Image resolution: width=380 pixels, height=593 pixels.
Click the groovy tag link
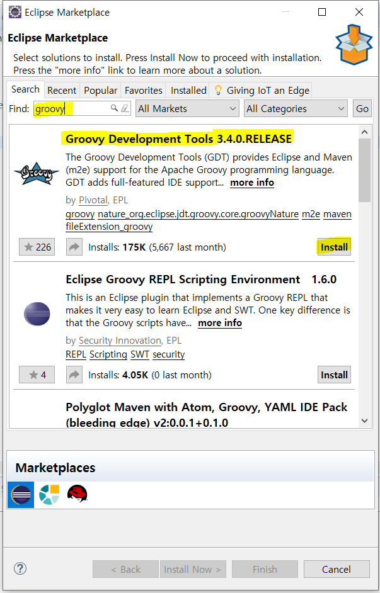(80, 215)
